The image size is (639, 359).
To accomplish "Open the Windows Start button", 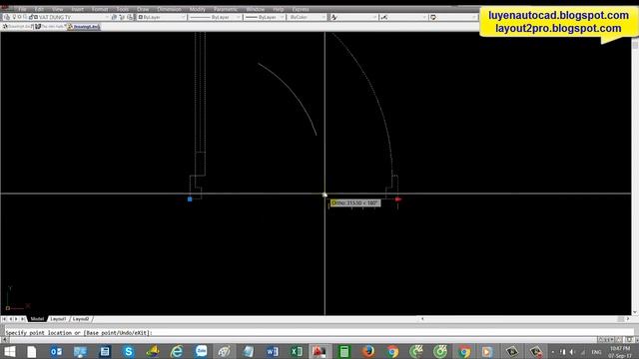I will point(9,351).
